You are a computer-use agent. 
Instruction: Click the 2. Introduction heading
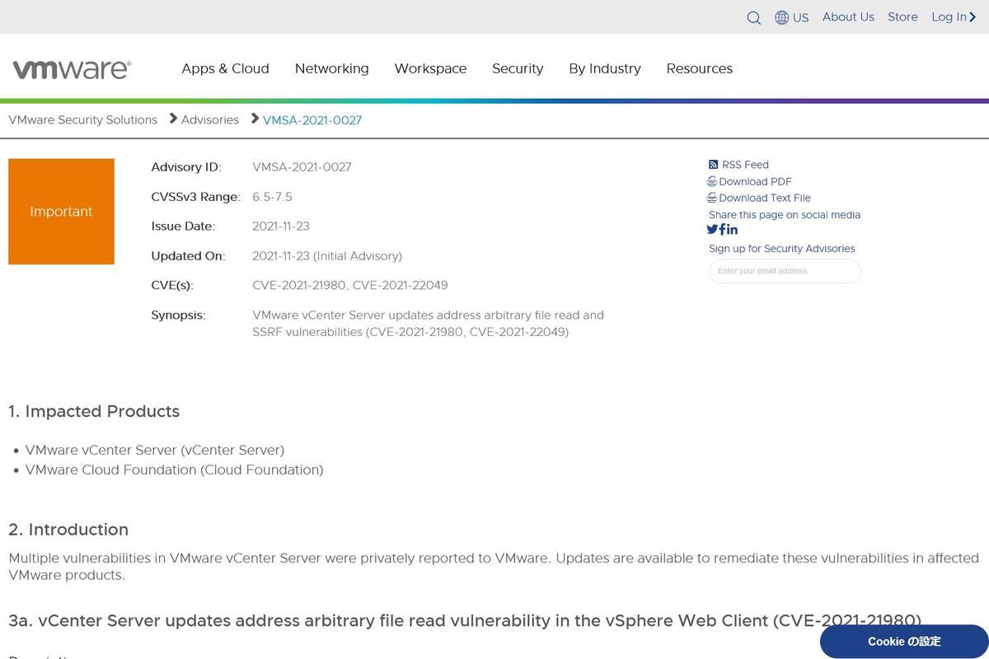pyautogui.click(x=68, y=530)
